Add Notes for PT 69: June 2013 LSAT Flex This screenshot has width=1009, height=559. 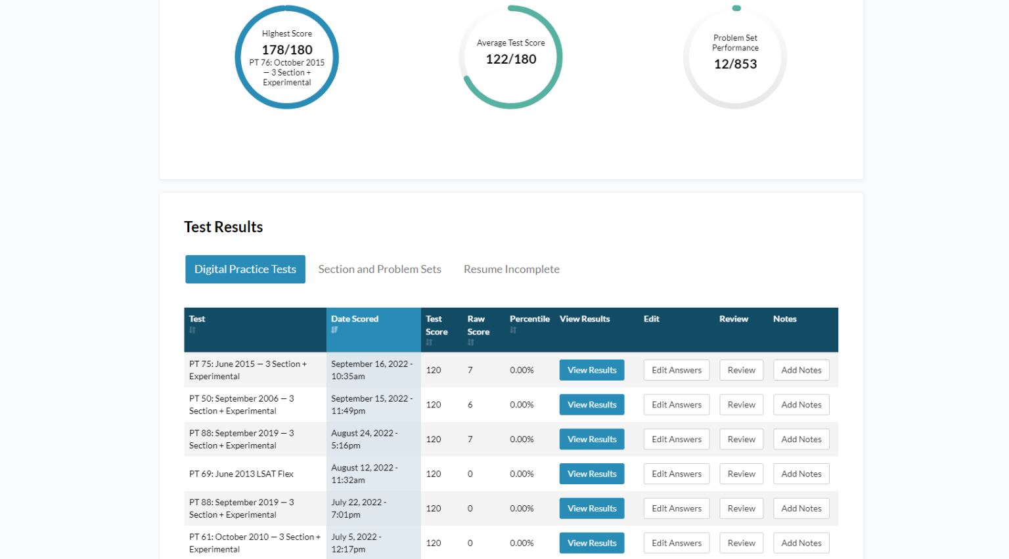pyautogui.click(x=801, y=473)
